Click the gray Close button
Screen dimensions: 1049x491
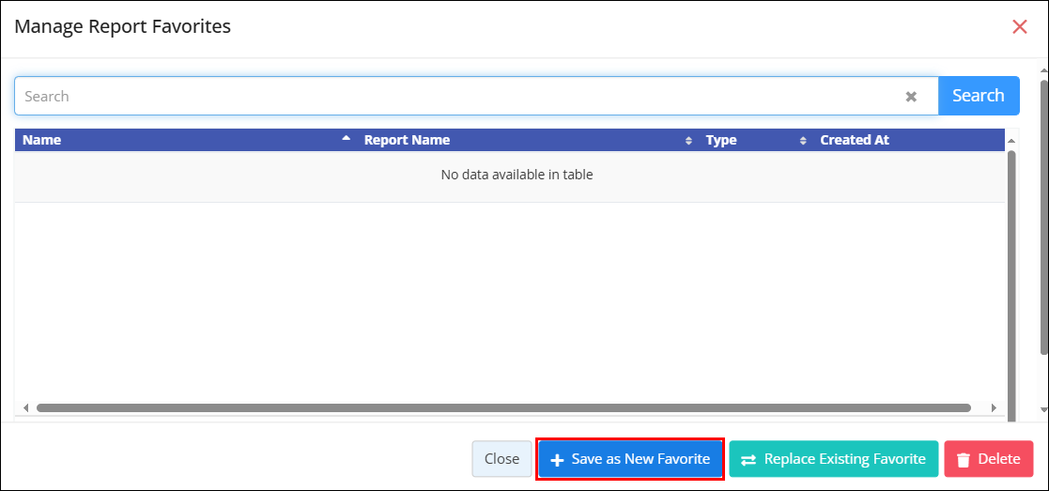coord(501,459)
